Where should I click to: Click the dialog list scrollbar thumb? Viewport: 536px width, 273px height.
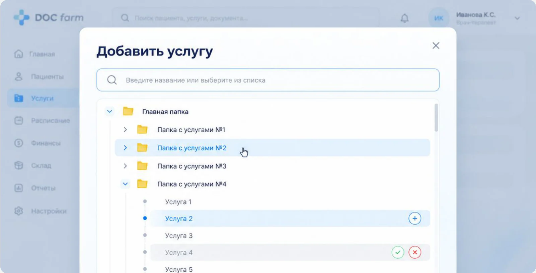point(436,118)
